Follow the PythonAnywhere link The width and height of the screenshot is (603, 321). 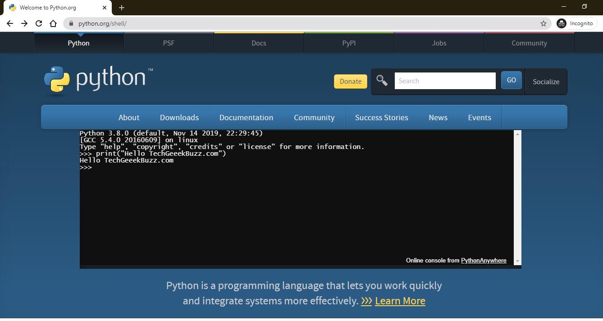484,260
